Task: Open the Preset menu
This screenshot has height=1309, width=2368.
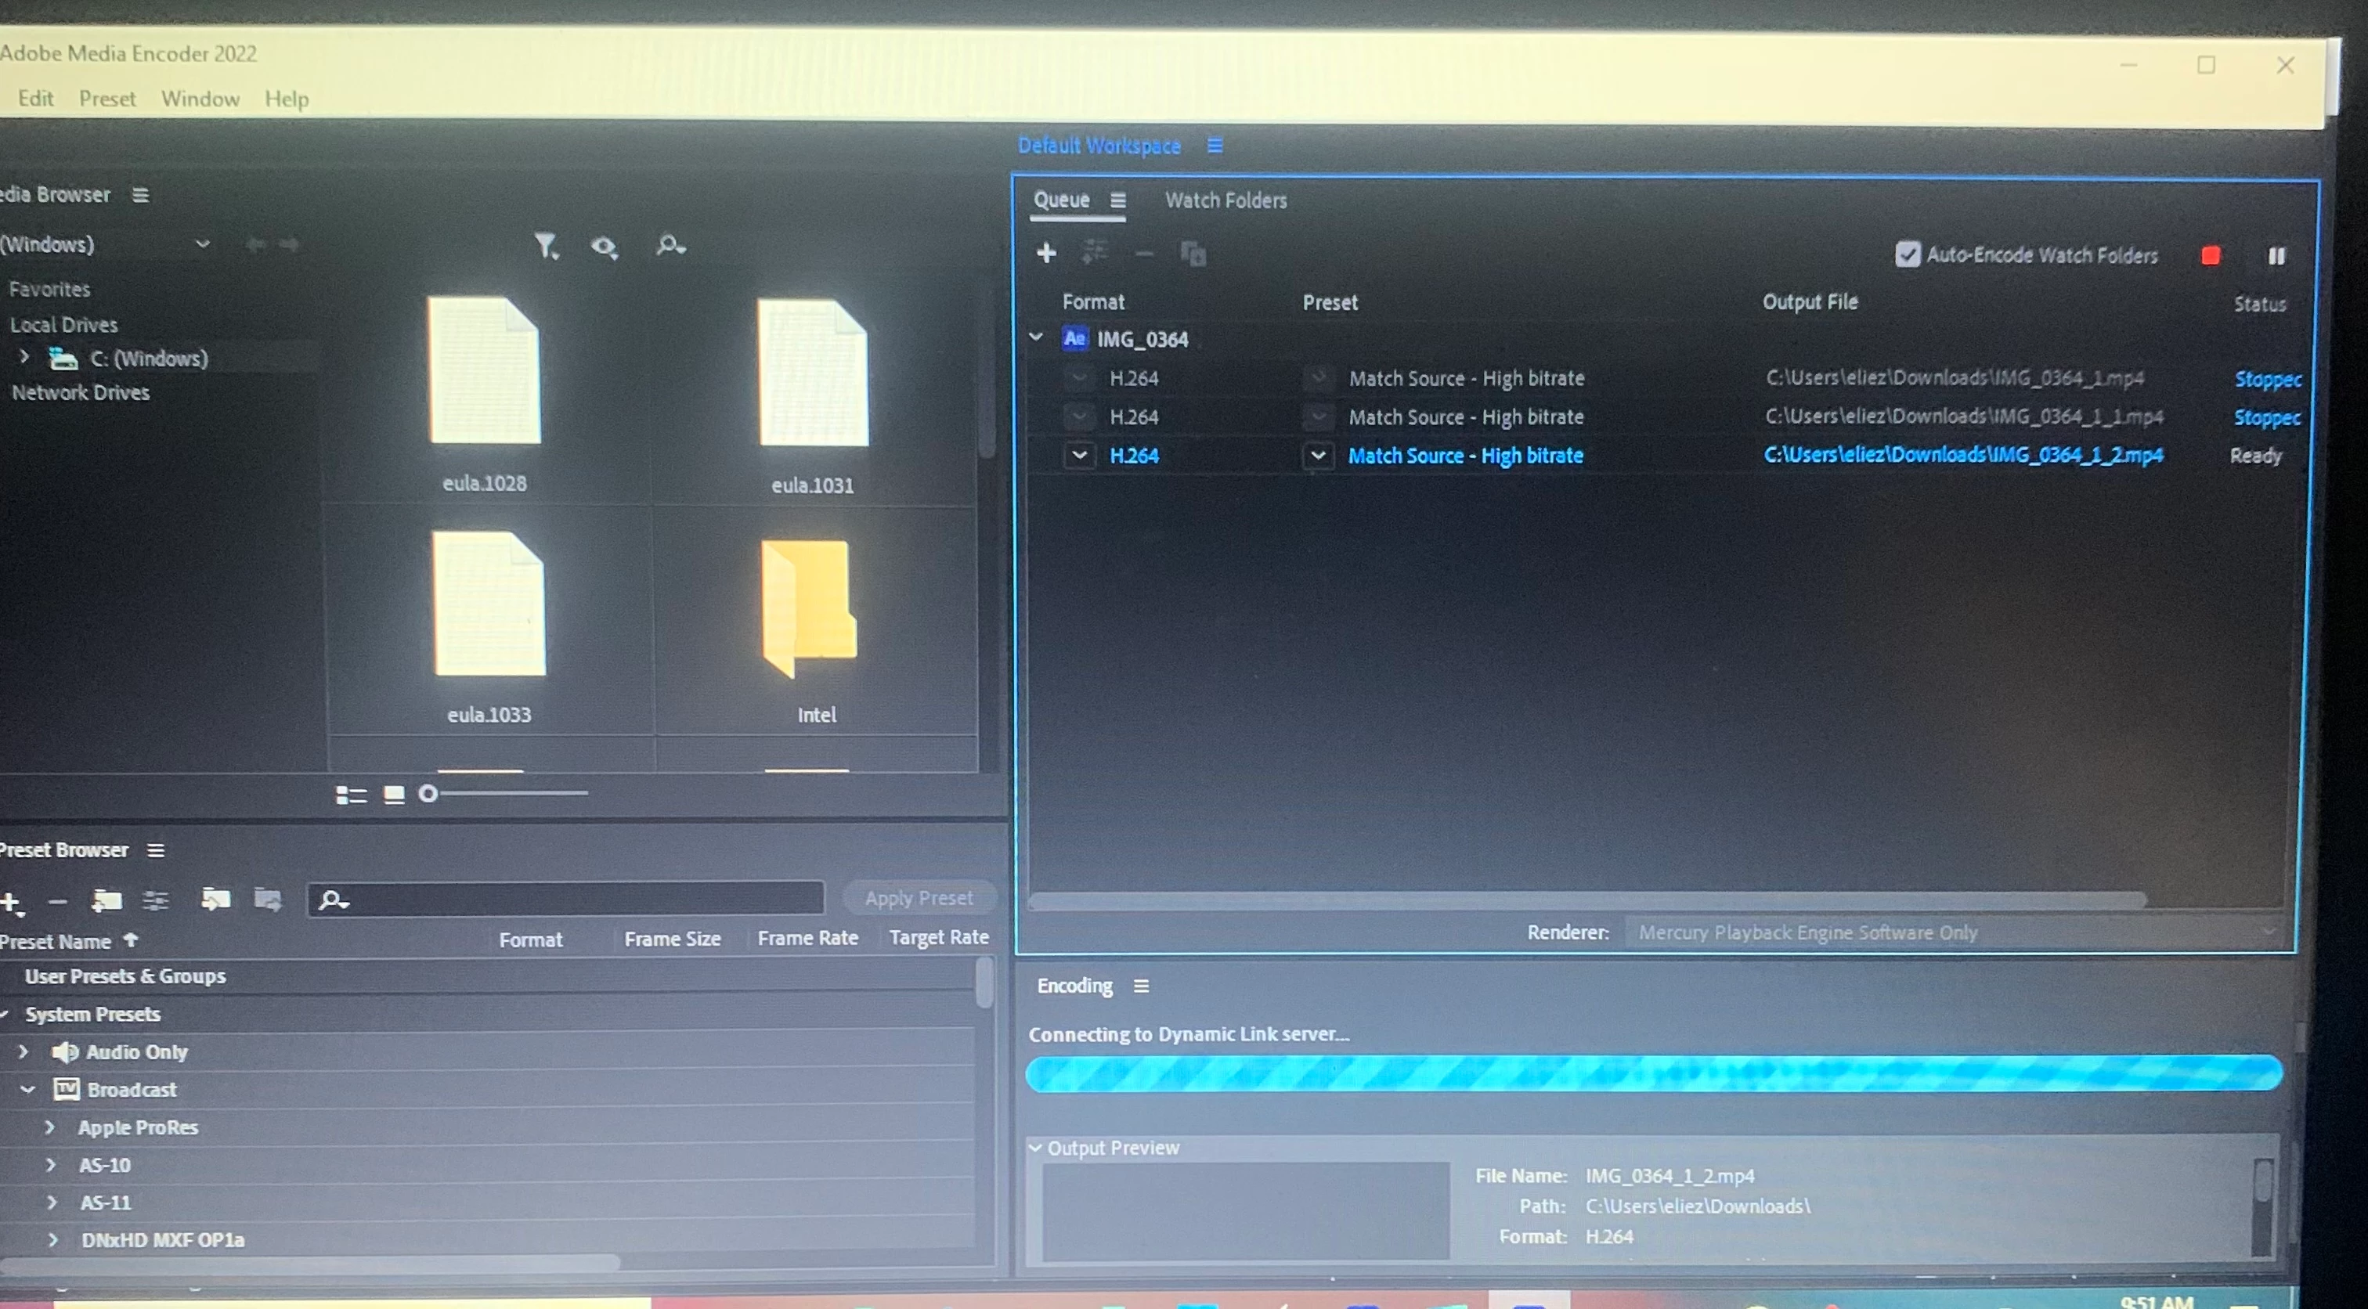Action: (x=106, y=99)
